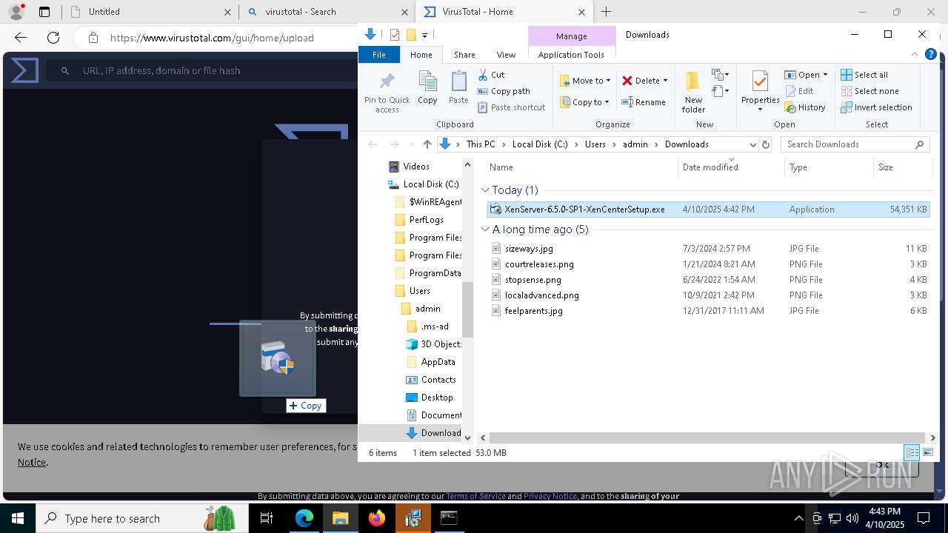Open Explorer Help question mark
The height and width of the screenshot is (533, 948).
[931, 55]
